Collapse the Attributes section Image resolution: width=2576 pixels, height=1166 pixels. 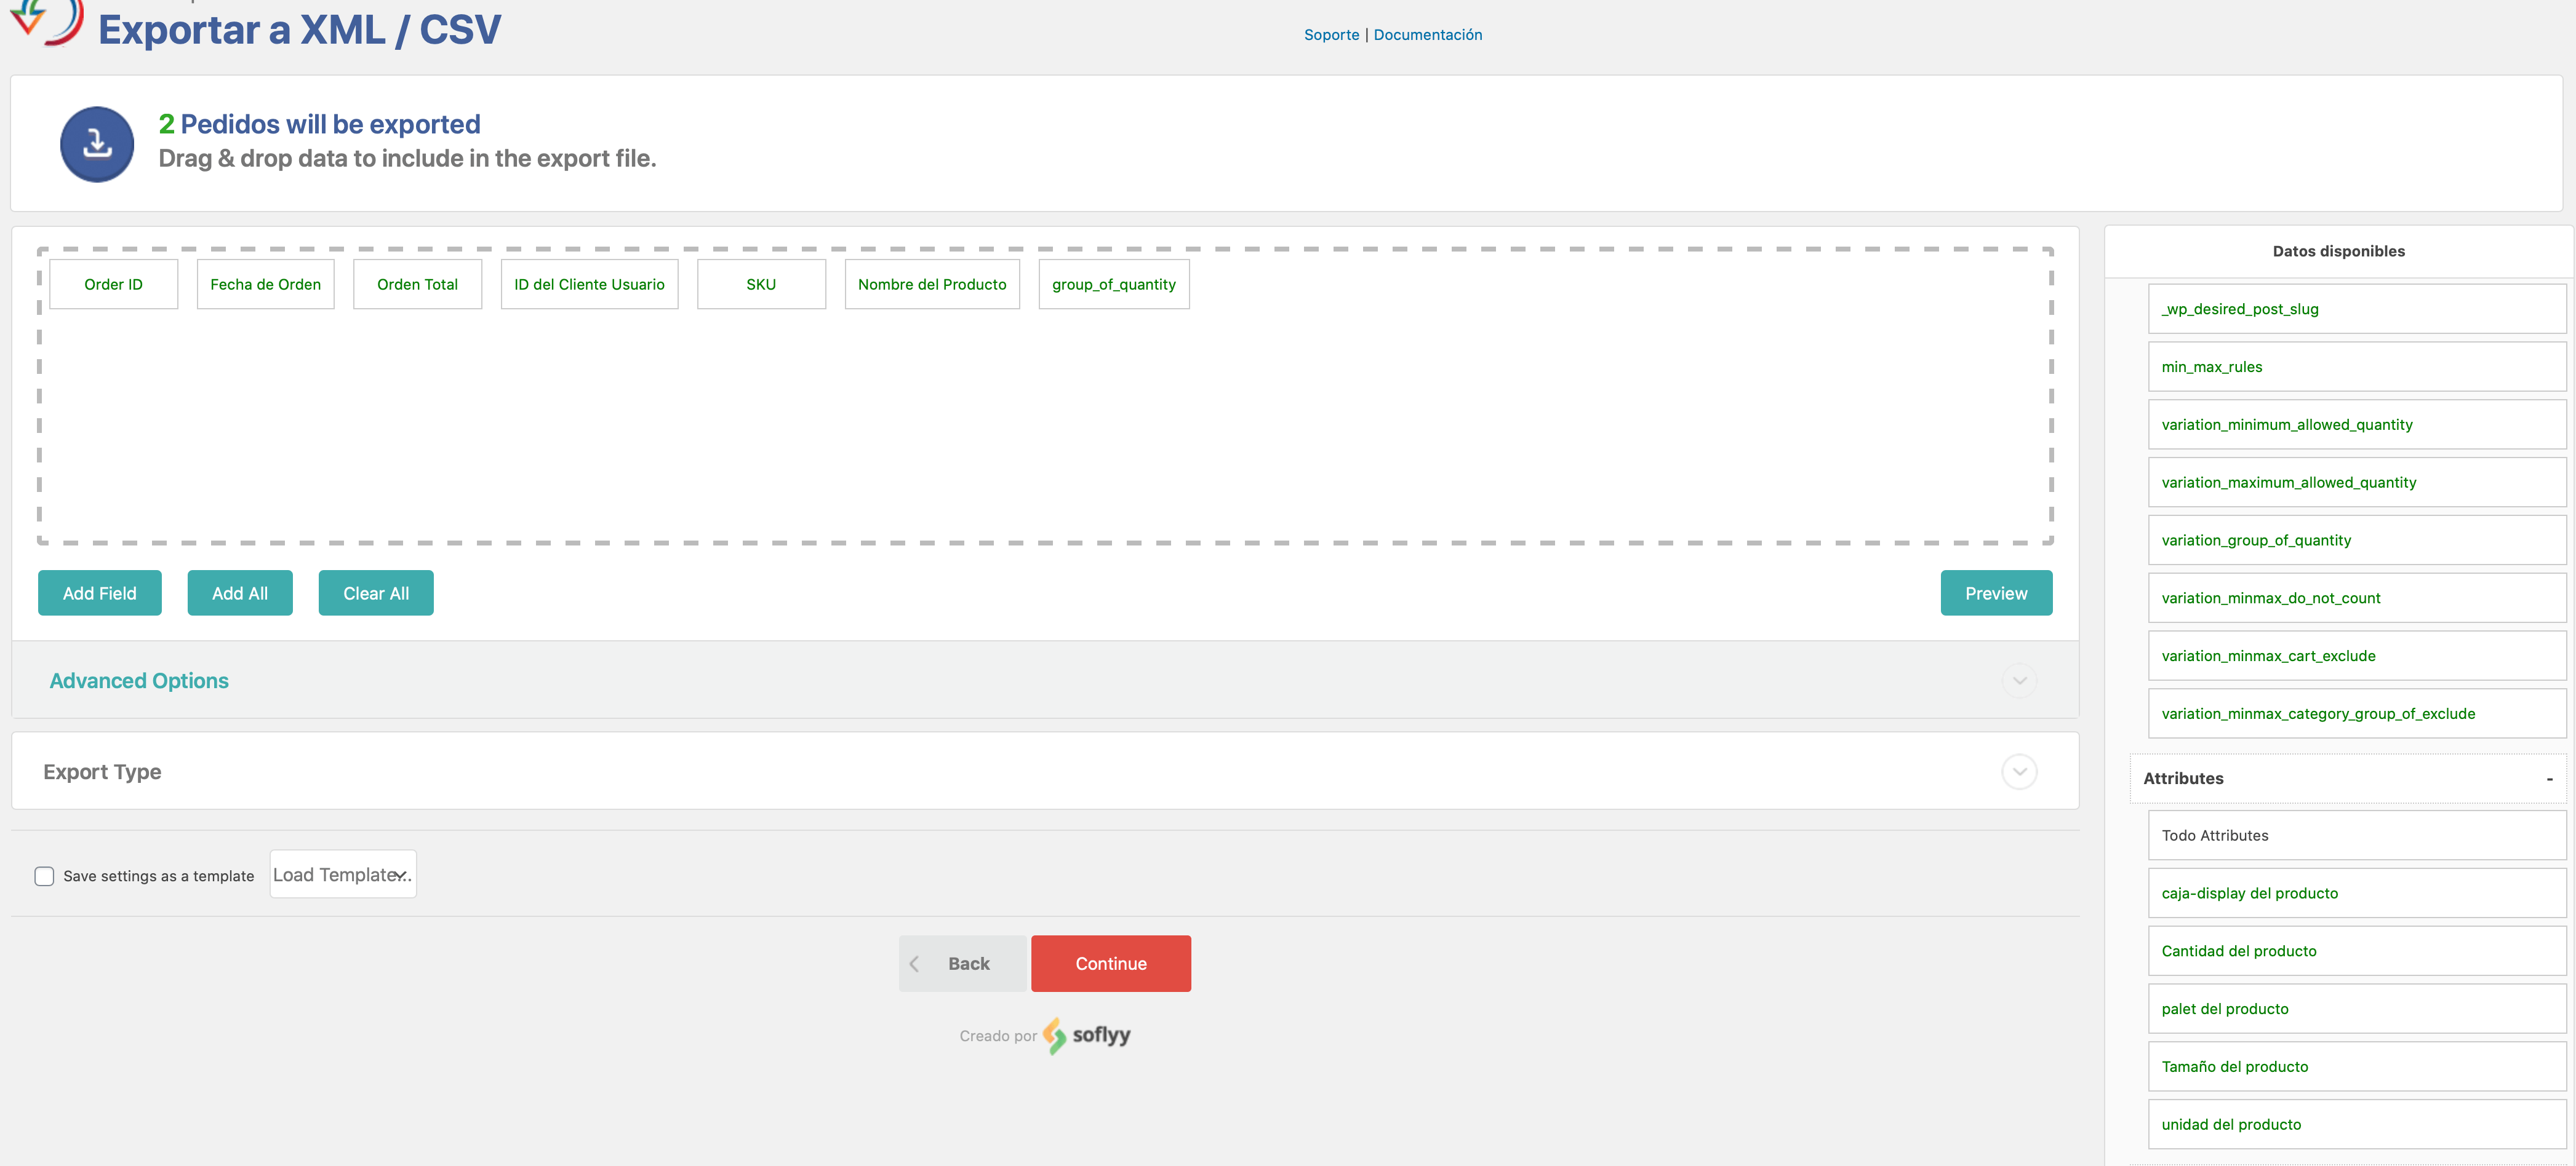[2549, 779]
